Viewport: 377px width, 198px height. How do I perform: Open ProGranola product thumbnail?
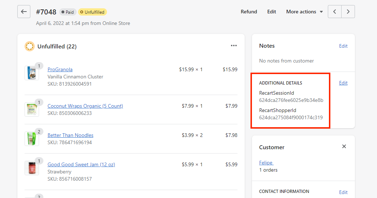point(32,73)
